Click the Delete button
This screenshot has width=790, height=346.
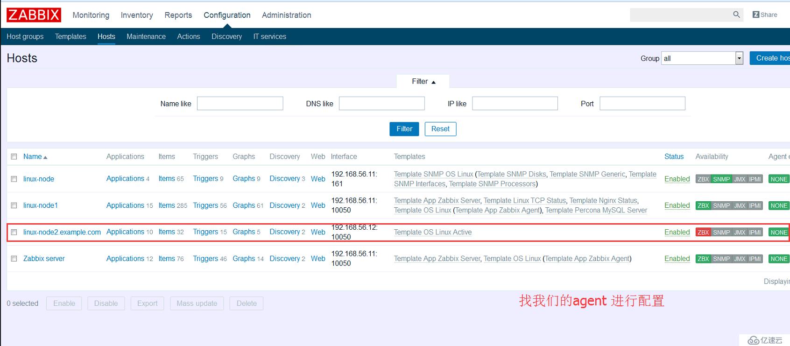(247, 304)
